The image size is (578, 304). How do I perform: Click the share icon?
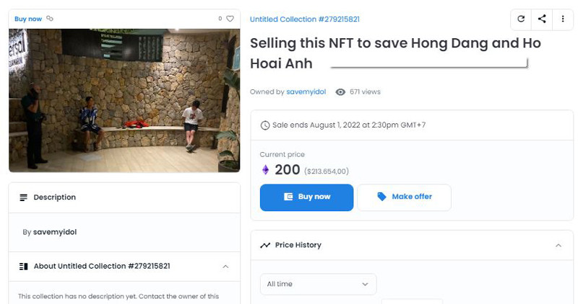(x=542, y=19)
